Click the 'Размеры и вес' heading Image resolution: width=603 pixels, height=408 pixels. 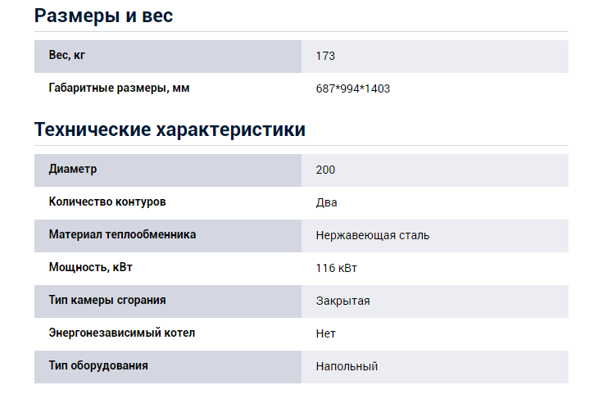(x=103, y=16)
